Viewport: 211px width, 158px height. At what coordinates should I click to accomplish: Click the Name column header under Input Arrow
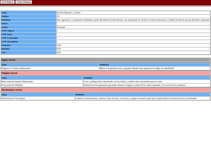pos(50,65)
